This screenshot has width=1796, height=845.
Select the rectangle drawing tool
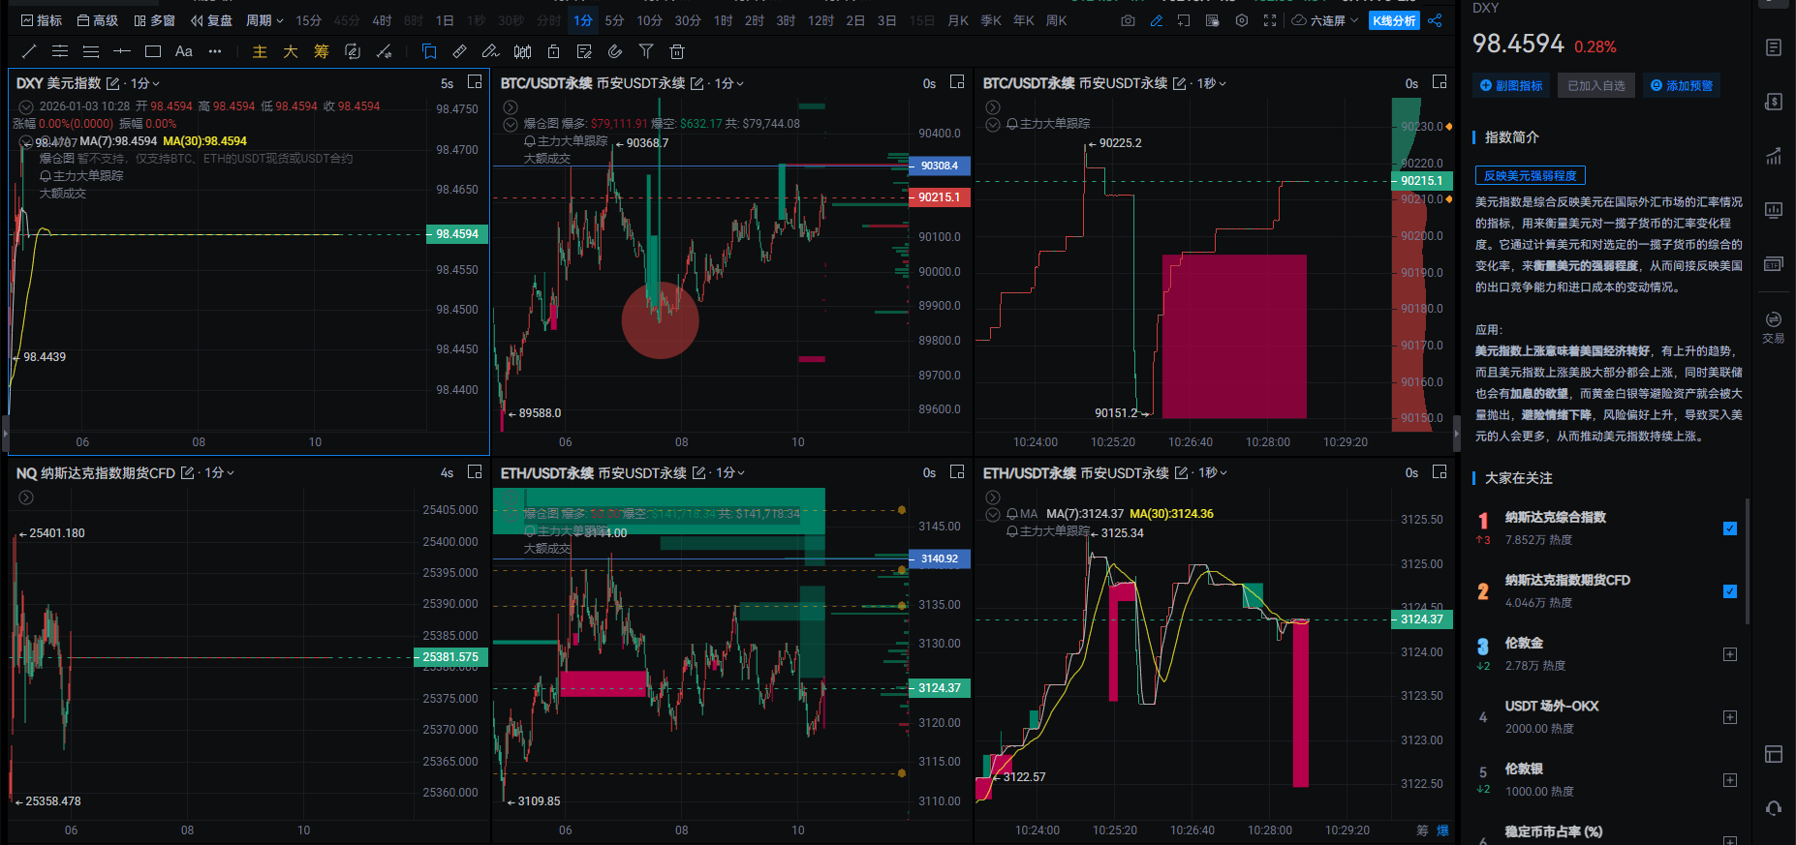[x=153, y=51]
